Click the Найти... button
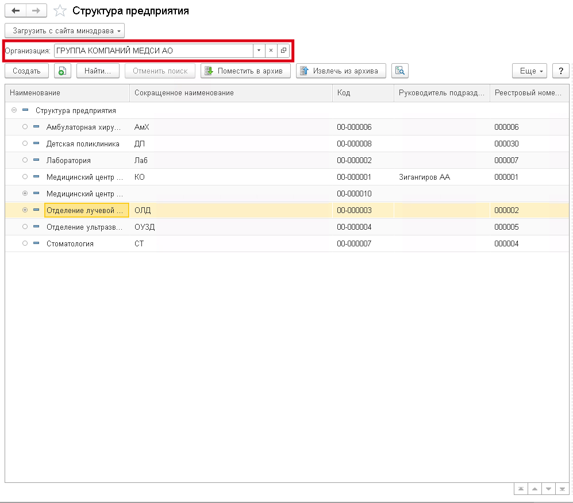The height and width of the screenshot is (503, 573). [98, 71]
